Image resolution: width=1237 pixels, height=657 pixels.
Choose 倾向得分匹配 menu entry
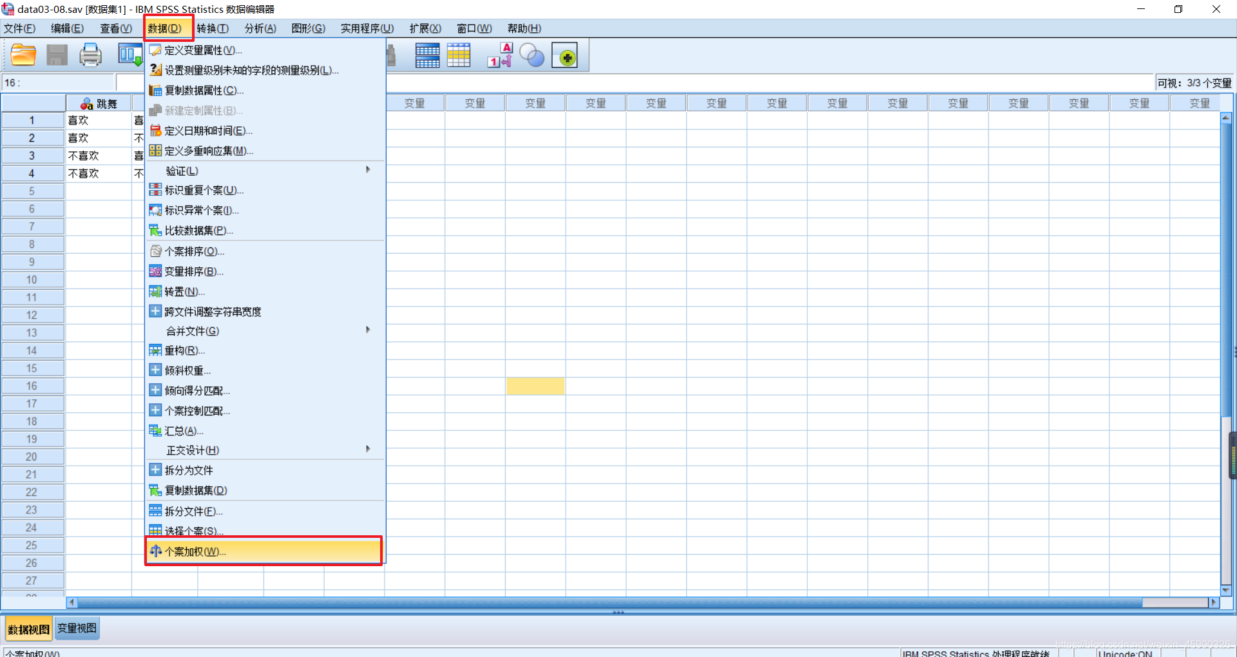265,390
